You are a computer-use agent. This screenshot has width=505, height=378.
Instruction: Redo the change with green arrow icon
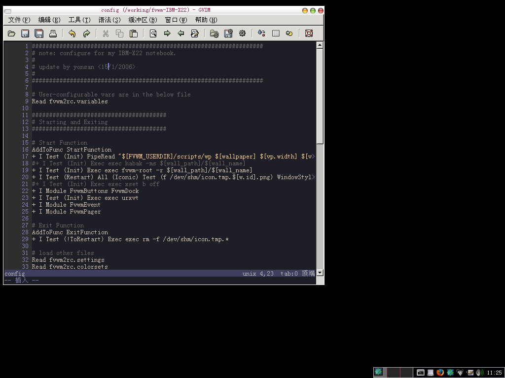(x=86, y=33)
